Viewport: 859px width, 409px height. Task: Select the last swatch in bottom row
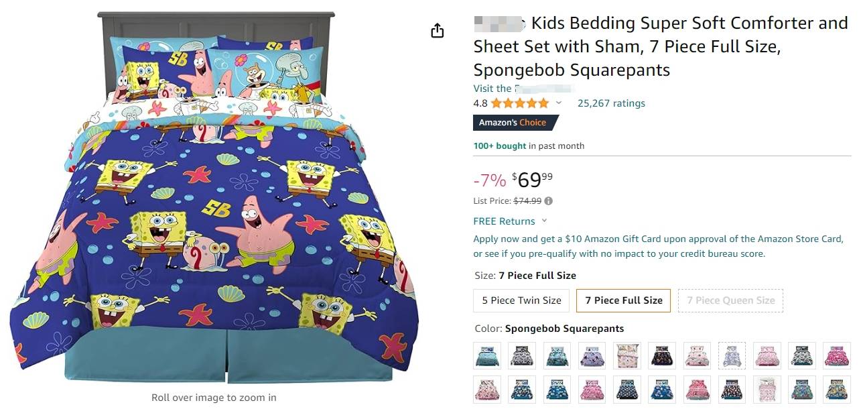point(836,390)
